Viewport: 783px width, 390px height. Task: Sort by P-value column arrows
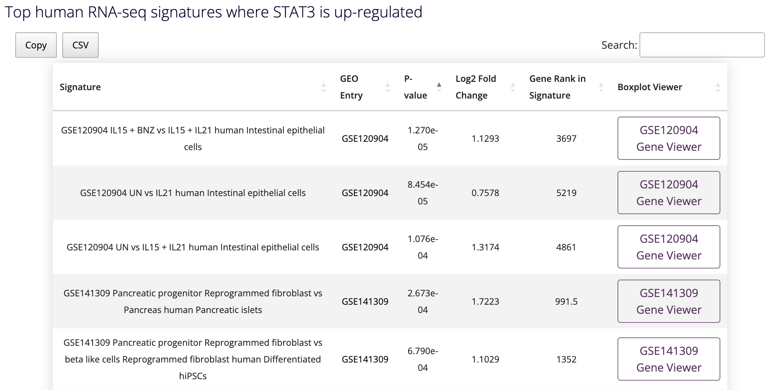[x=439, y=87]
